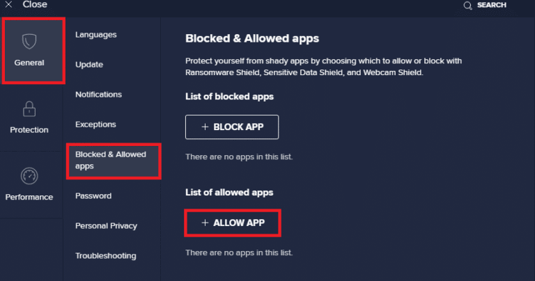Screen dimensions: 535x281
Task: Open the Languages settings section
Action: coord(96,35)
